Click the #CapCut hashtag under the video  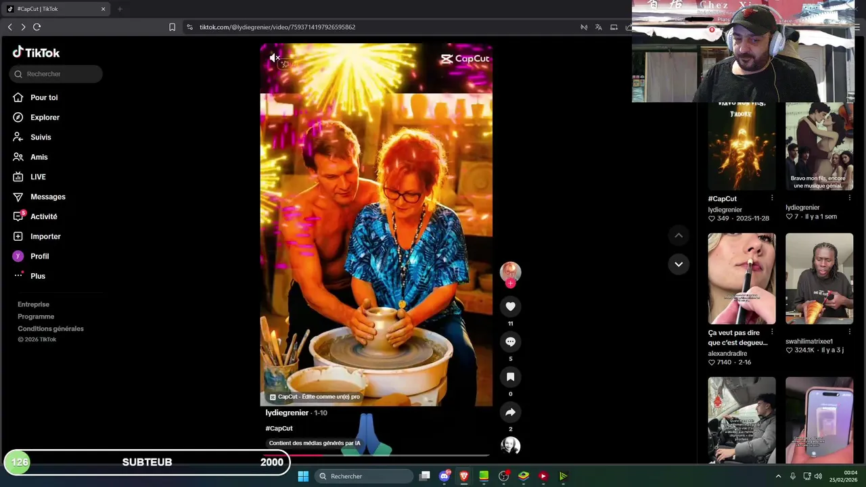(279, 428)
